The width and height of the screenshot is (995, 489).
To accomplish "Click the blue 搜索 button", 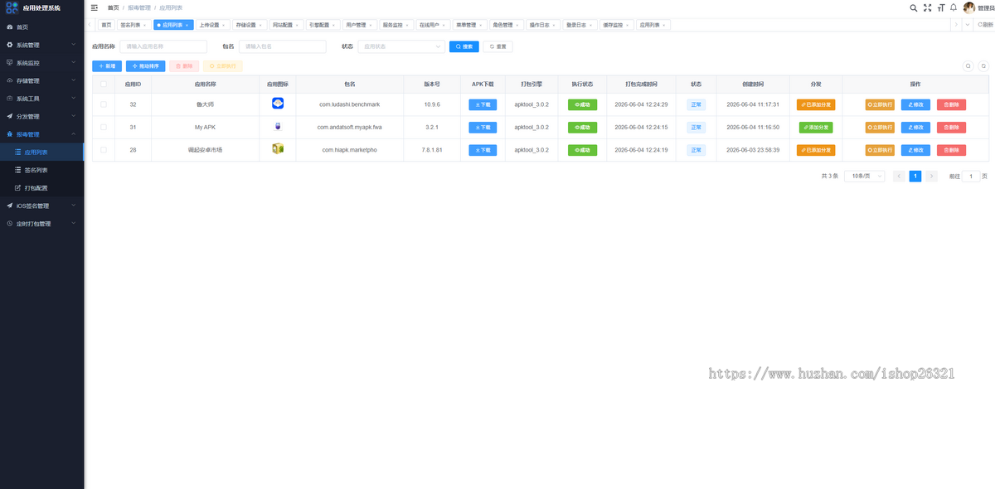I will 464,46.
